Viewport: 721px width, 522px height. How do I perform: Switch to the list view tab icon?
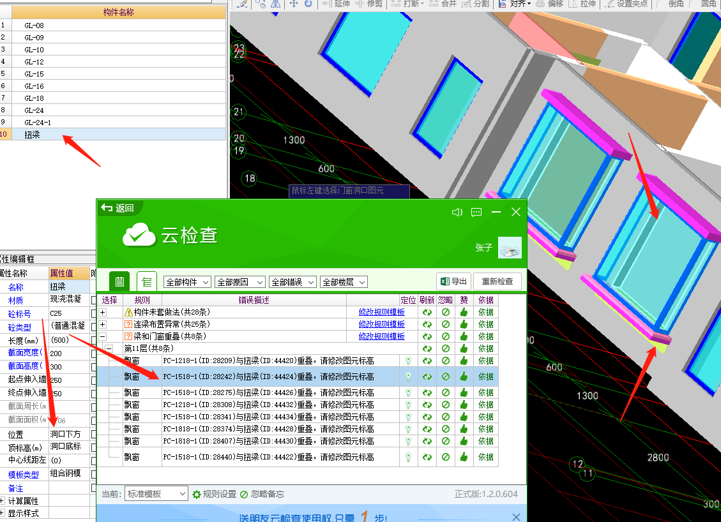pyautogui.click(x=119, y=281)
